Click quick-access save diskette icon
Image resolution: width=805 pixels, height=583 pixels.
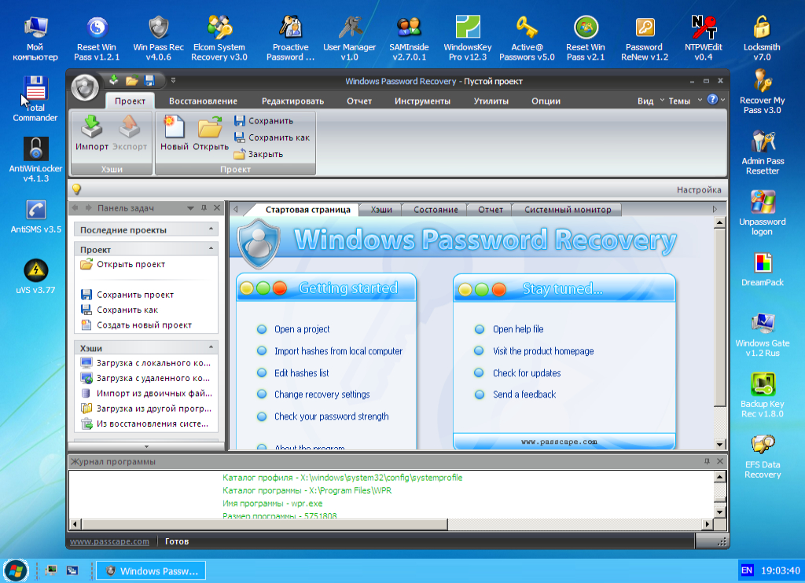(x=149, y=81)
